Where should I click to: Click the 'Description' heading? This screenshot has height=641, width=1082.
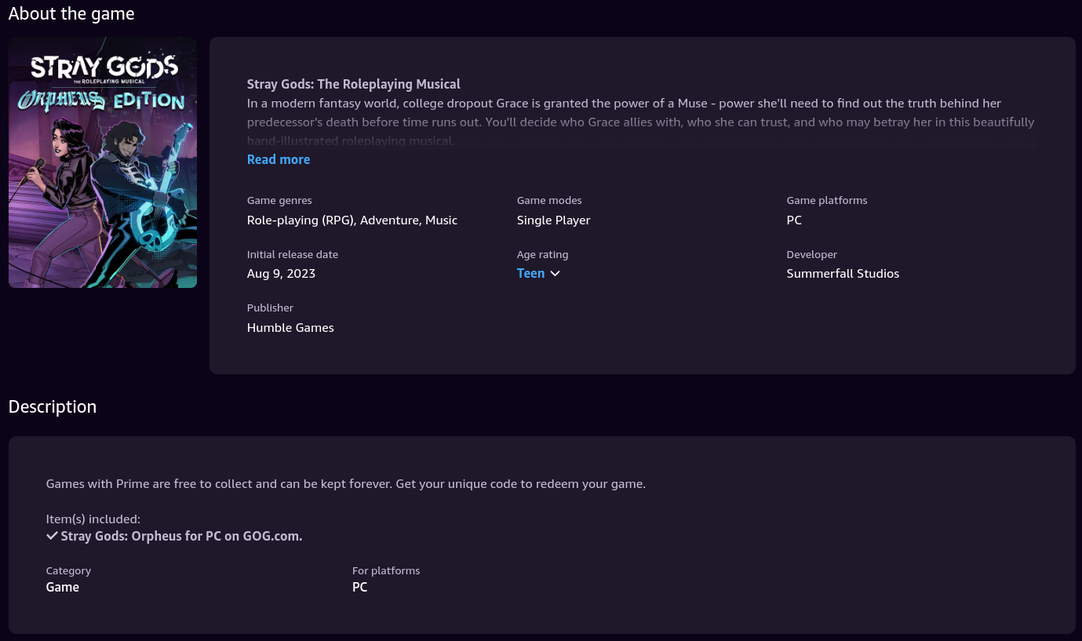[53, 406]
